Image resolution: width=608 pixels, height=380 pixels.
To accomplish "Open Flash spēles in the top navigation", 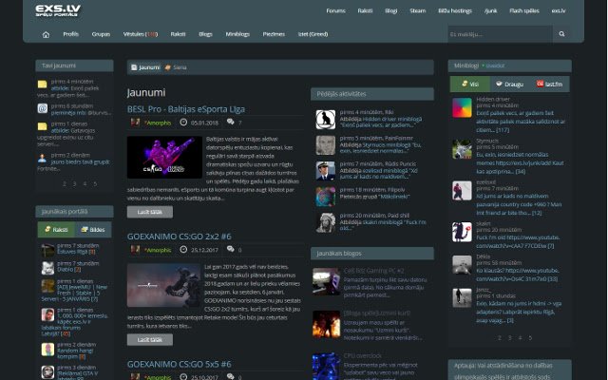I will click(523, 10).
